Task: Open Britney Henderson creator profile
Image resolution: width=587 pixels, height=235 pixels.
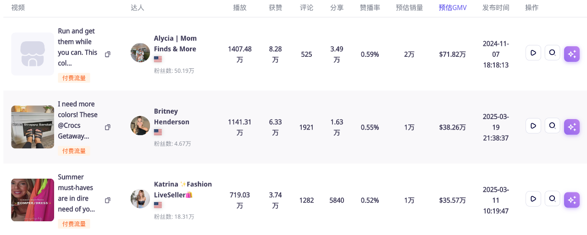Action: [172, 116]
